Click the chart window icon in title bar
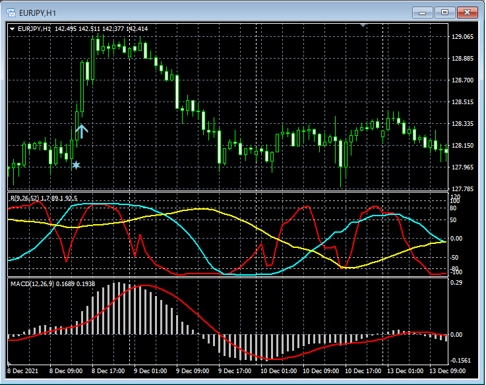Screen dimensions: 486x385 [x=11, y=12]
